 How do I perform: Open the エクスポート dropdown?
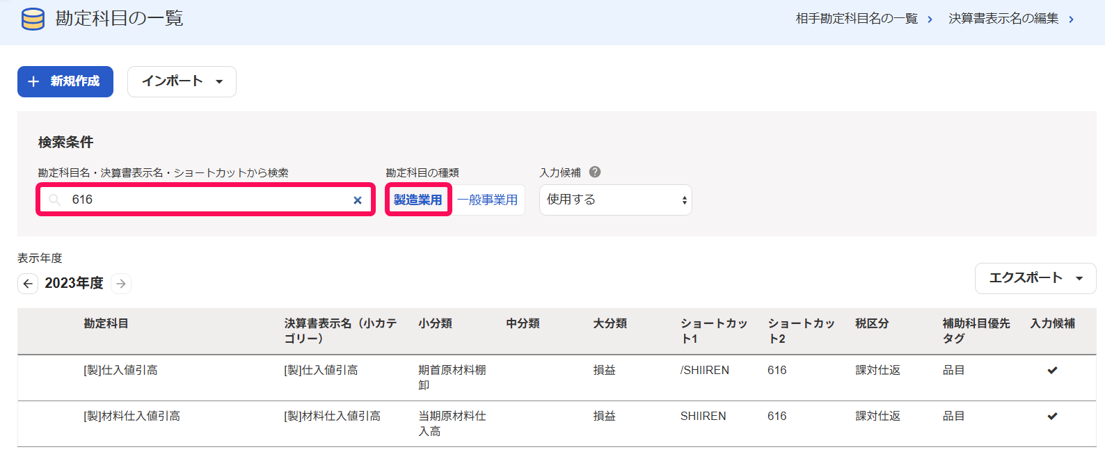(x=1035, y=278)
